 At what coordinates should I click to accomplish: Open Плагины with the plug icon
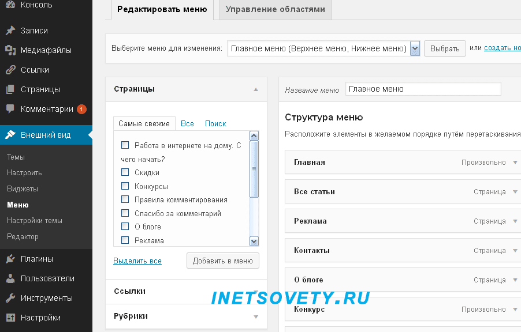10,258
